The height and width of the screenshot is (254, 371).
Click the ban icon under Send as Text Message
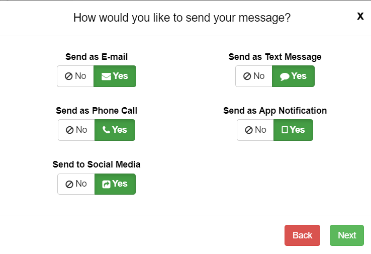click(x=247, y=76)
